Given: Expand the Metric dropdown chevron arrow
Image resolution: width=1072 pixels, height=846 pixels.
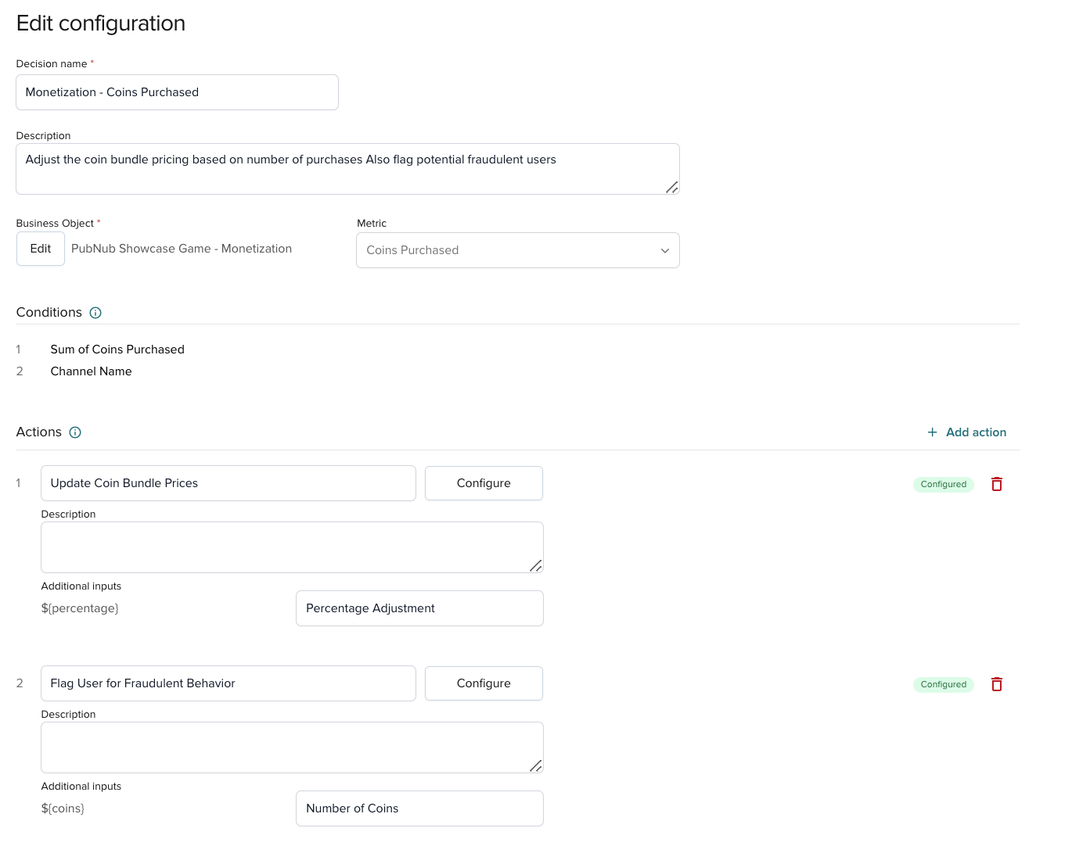Looking at the screenshot, I should [x=664, y=251].
